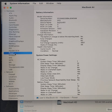Select Volumes under Network
This screenshot has height=112, width=112.
[x=12, y=79]
